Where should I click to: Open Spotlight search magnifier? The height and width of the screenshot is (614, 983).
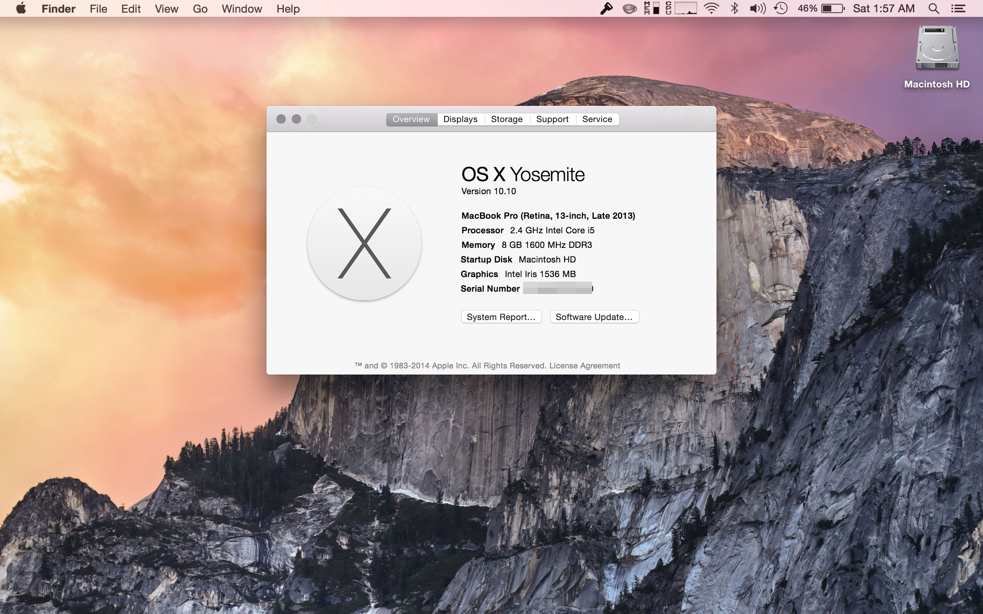pos(933,8)
